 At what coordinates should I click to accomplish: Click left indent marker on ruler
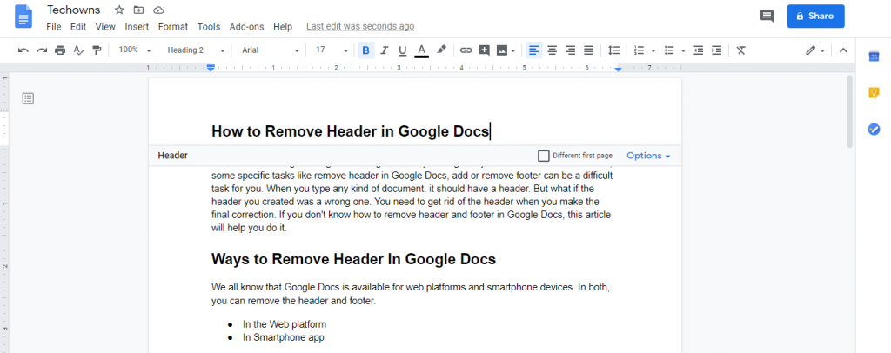tap(211, 68)
